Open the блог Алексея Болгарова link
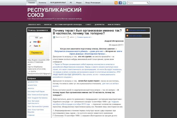 click(x=38, y=95)
